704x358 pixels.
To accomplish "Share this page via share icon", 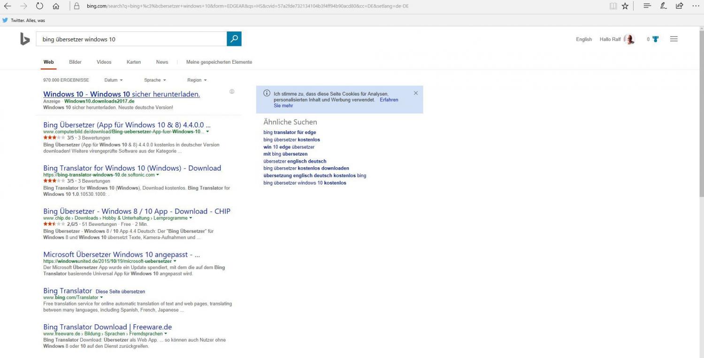I will pos(680,6).
